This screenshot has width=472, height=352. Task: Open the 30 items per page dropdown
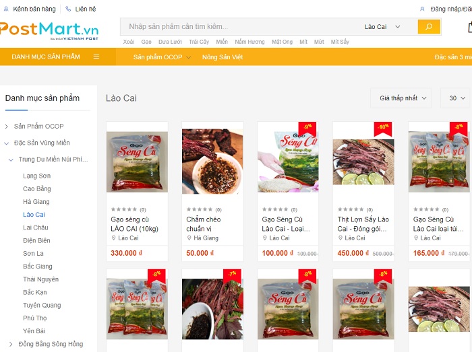tap(455, 98)
